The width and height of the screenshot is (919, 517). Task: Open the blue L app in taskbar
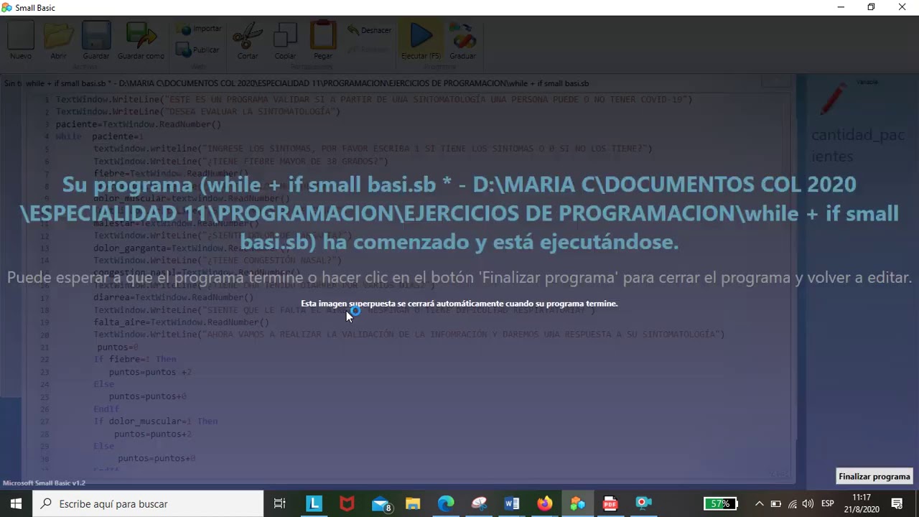(x=314, y=504)
